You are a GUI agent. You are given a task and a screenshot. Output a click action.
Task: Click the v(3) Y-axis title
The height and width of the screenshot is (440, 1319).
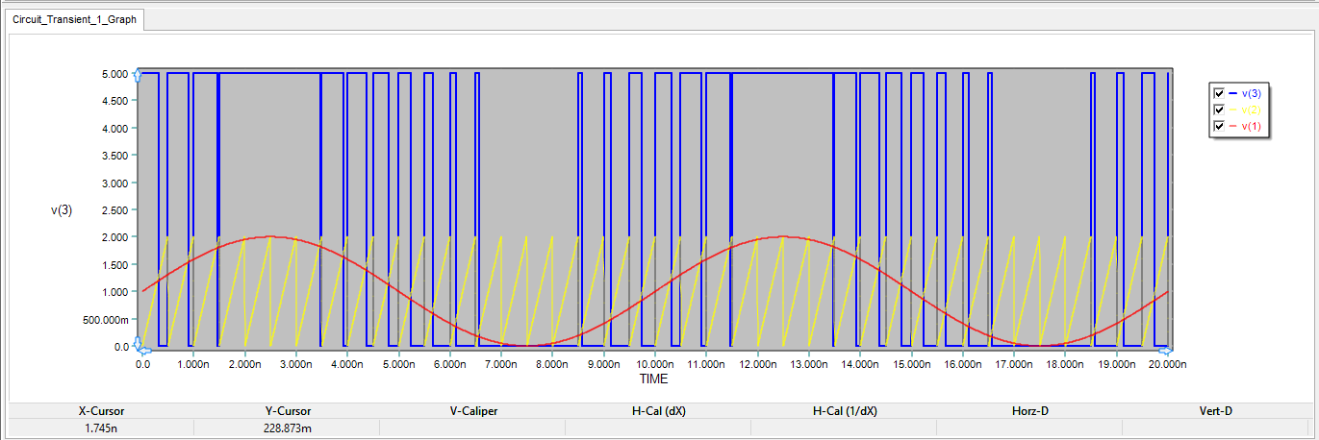click(x=63, y=209)
